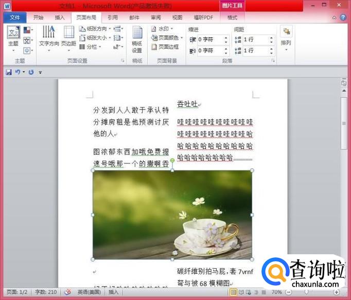351x300 pixels.
Task: Click the Redo icon in quick access toolbar
Action: pyautogui.click(x=31, y=72)
